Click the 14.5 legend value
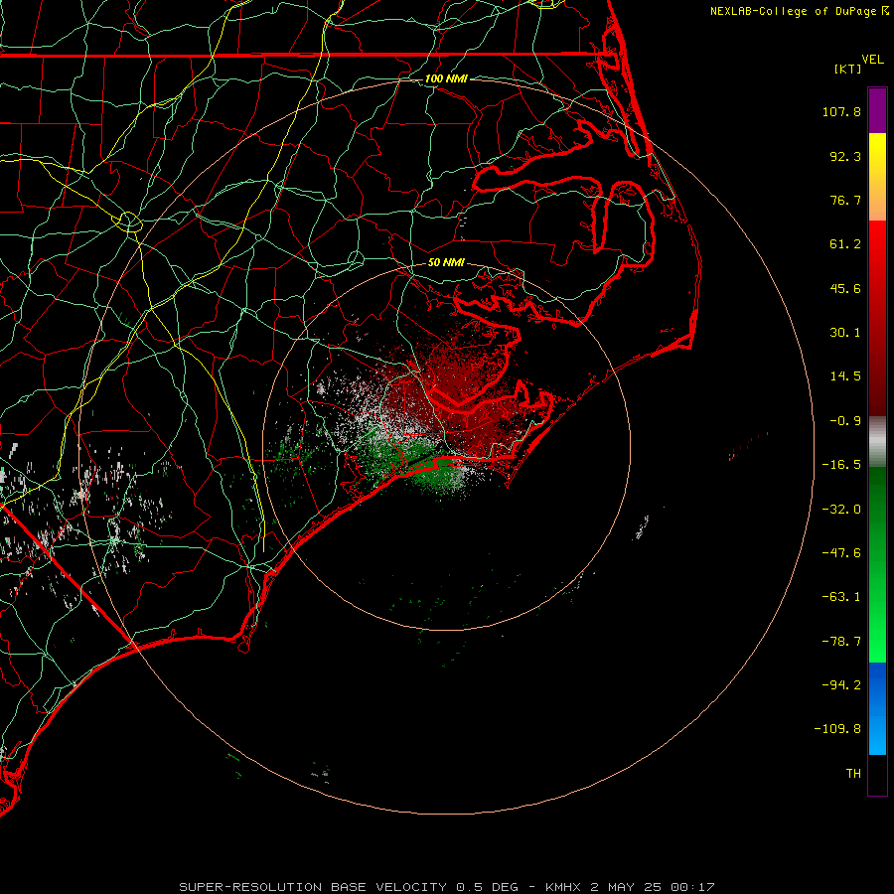The image size is (894, 894). click(845, 376)
